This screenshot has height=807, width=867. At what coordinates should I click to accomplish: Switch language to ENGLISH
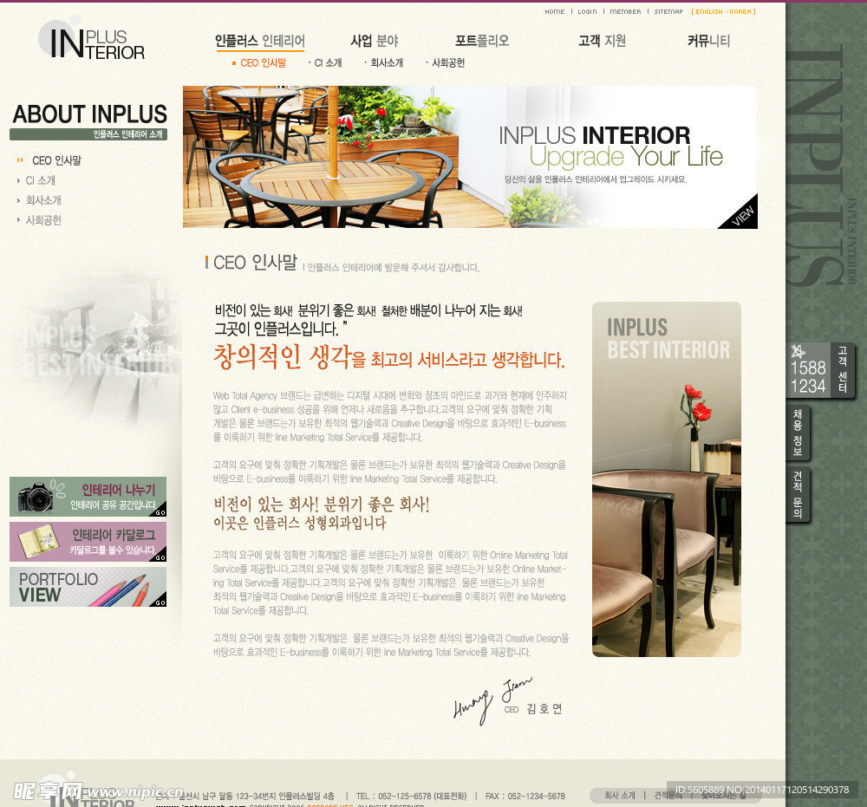709,11
